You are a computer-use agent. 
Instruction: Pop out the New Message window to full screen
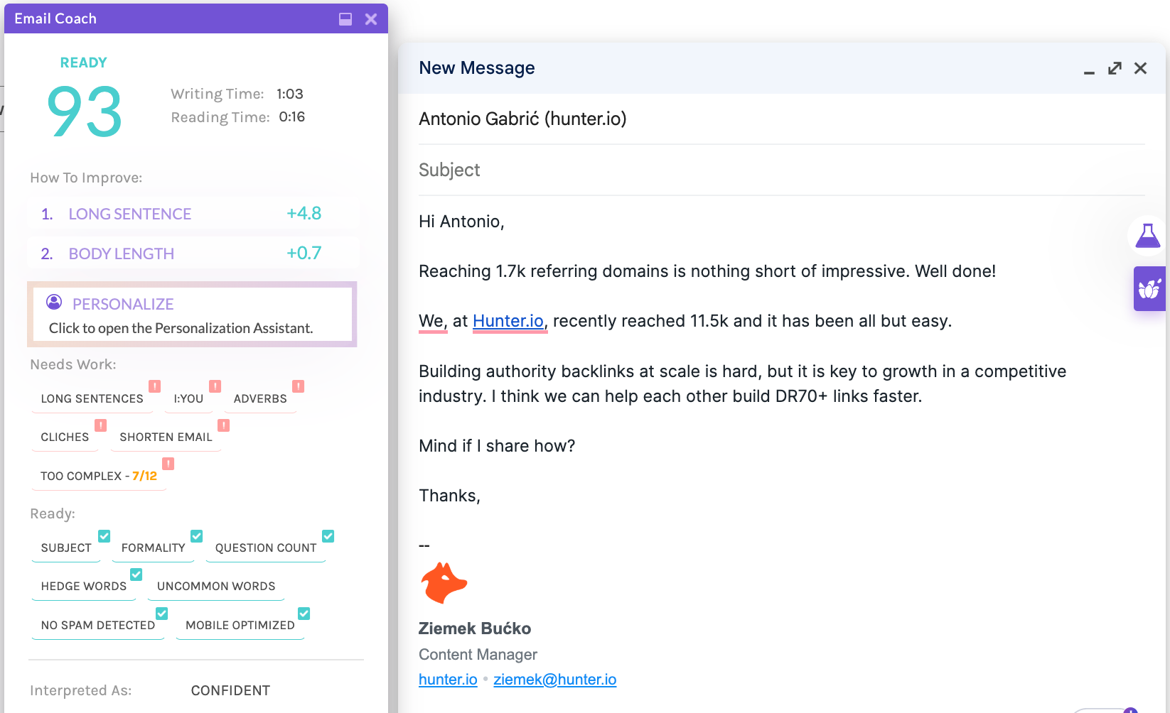1115,68
